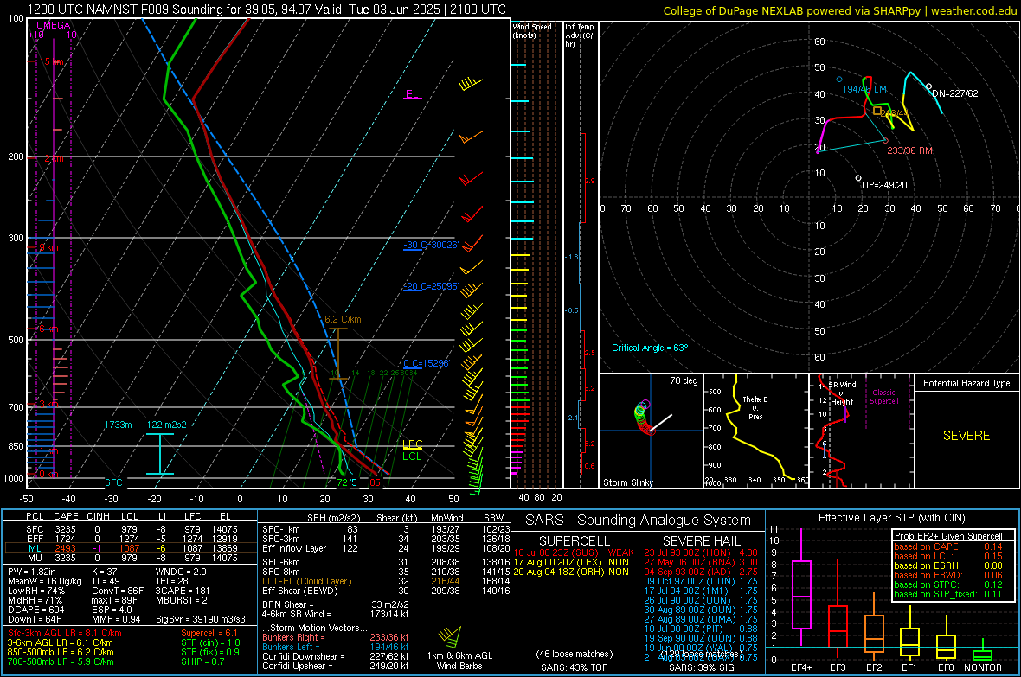The image size is (1021, 677).
Task: Click the "78 deg" slinky tilt value
Action: point(684,380)
